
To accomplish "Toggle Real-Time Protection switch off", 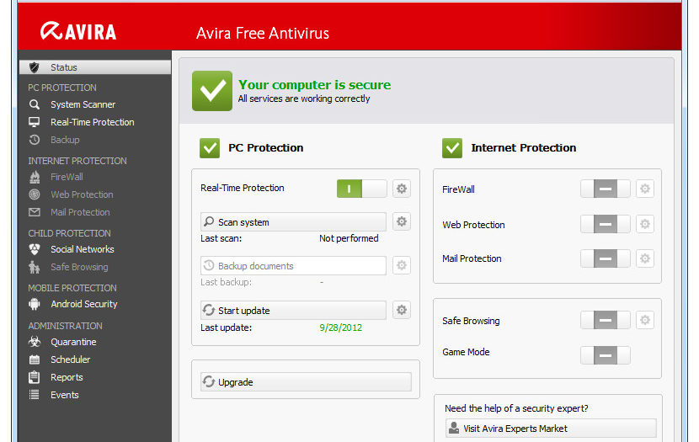I will (361, 189).
